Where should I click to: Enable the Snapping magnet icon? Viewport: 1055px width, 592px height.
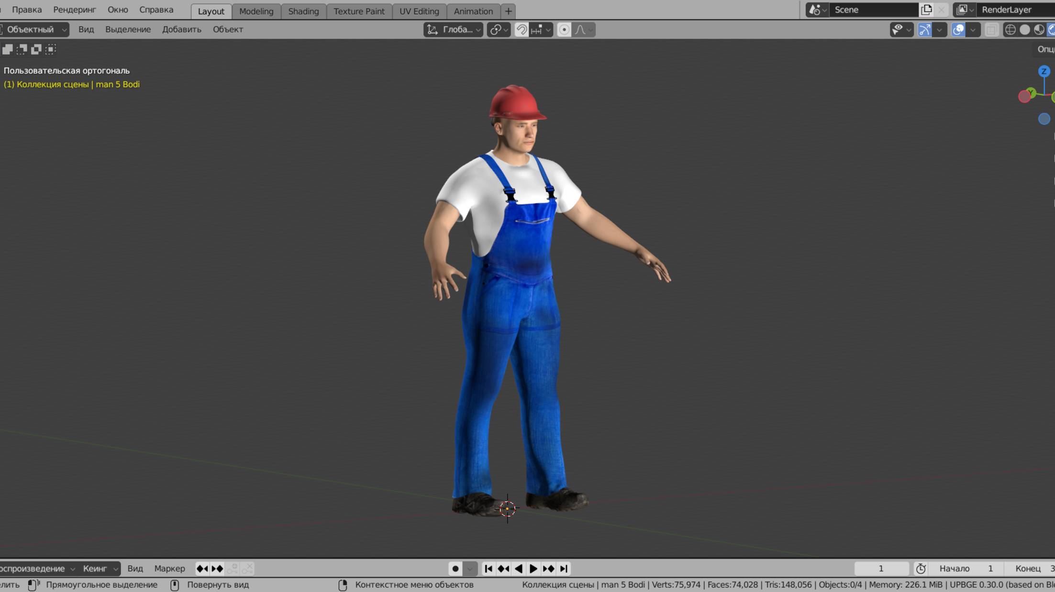click(521, 30)
